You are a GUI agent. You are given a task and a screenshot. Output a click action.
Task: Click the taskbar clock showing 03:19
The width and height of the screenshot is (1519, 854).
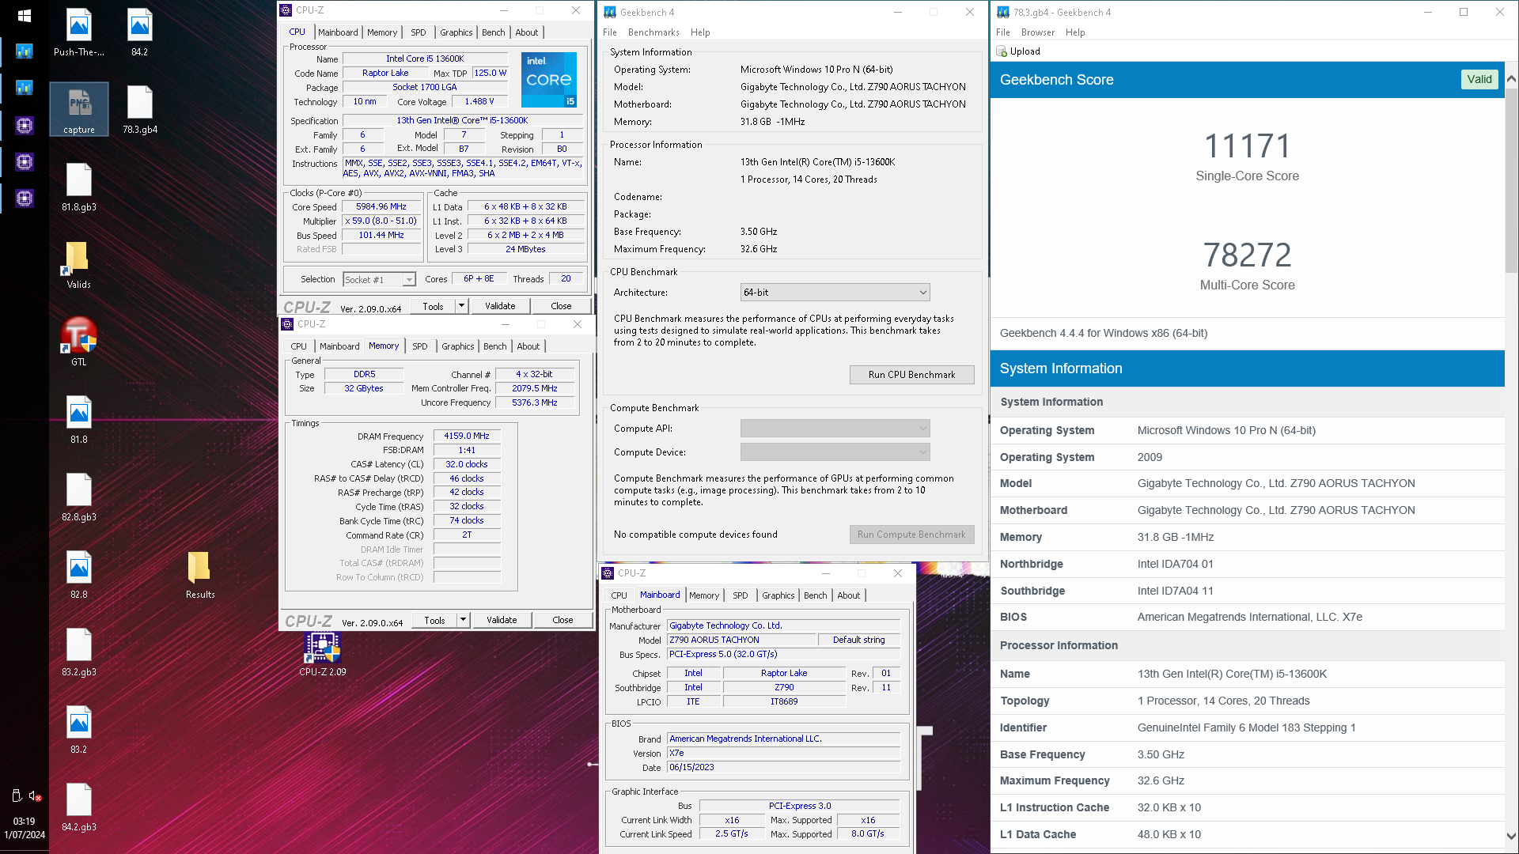coord(25,828)
